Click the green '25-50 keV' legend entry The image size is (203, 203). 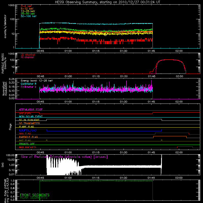pyautogui.click(x=28, y=14)
